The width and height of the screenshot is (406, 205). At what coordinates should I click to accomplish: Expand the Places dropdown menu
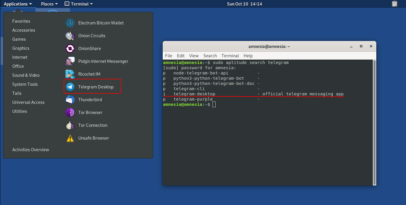pos(49,4)
